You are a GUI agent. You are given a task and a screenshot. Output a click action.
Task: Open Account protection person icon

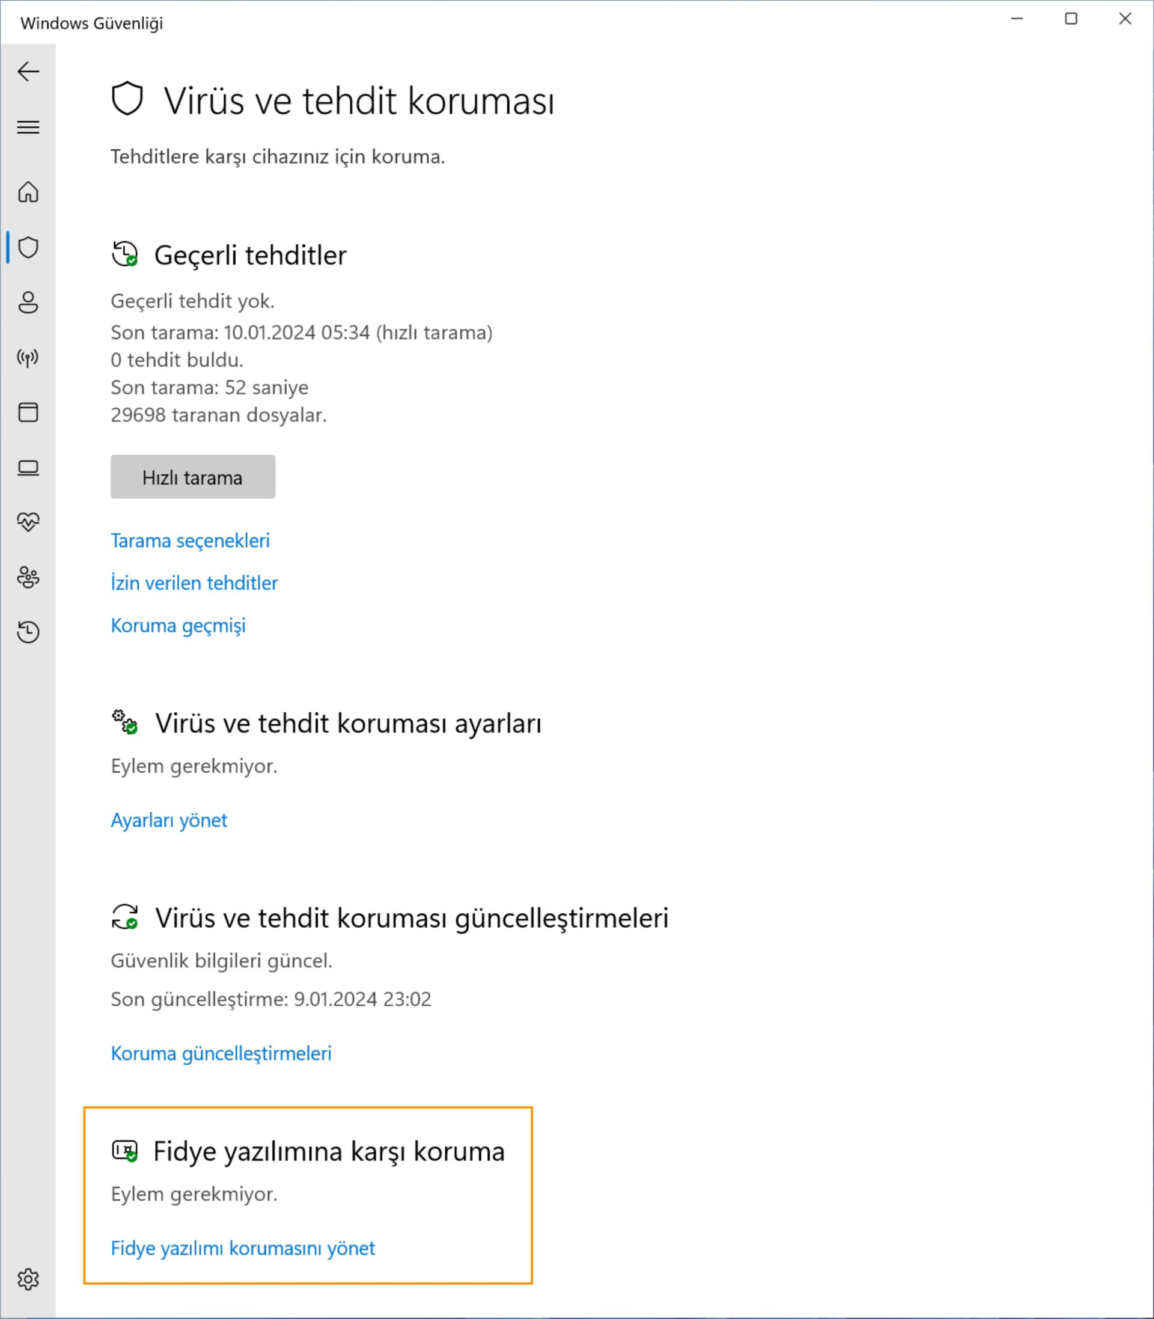coord(28,302)
